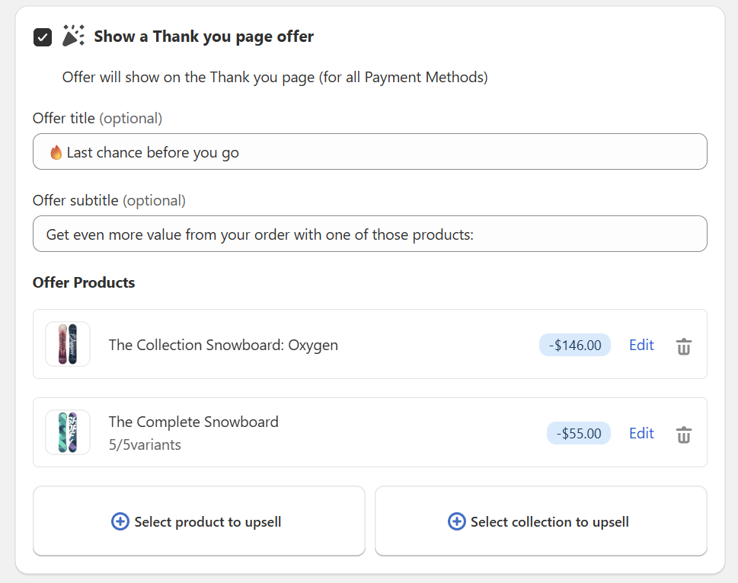Click the party popper icon
The image size is (738, 583).
(73, 36)
